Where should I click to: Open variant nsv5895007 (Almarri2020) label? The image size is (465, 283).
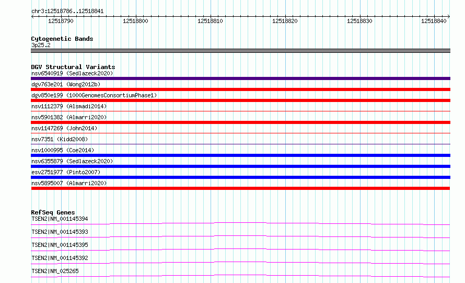(x=69, y=183)
